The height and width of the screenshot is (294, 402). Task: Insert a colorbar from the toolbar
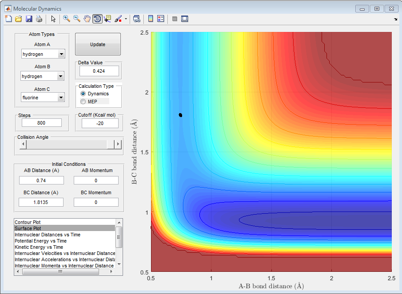coord(151,19)
